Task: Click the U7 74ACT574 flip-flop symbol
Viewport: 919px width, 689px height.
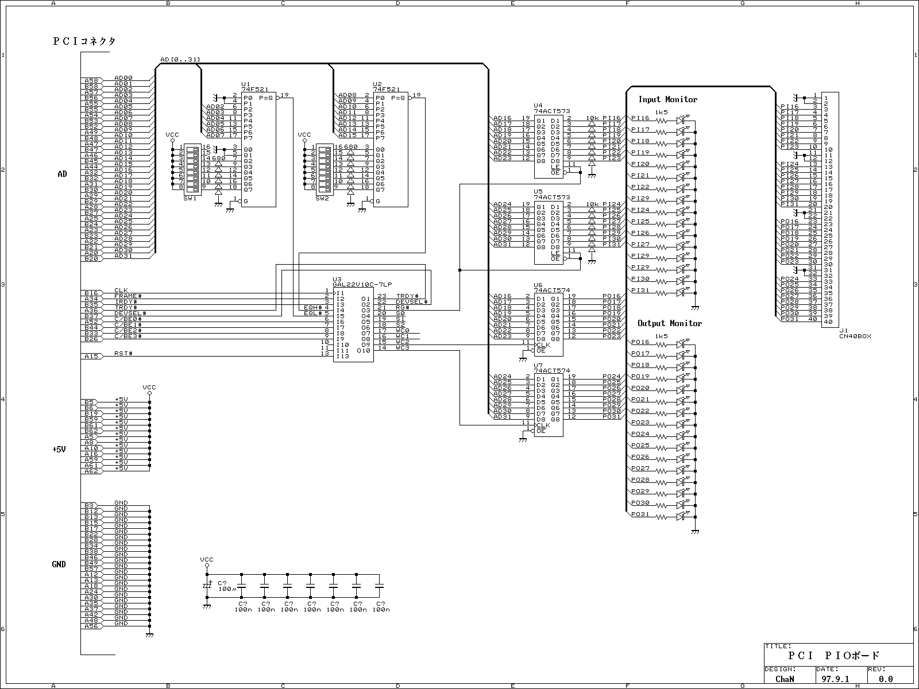Action: click(x=549, y=405)
